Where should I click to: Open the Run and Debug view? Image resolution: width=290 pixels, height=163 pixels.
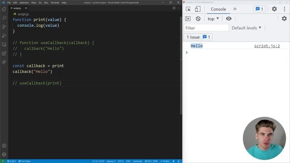[x=4, y=36]
